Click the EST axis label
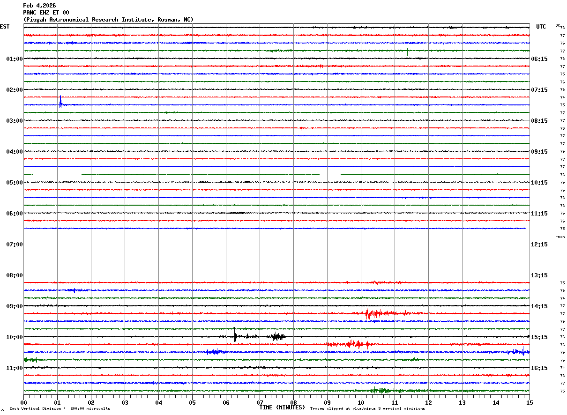The image size is (567, 415). [5, 27]
